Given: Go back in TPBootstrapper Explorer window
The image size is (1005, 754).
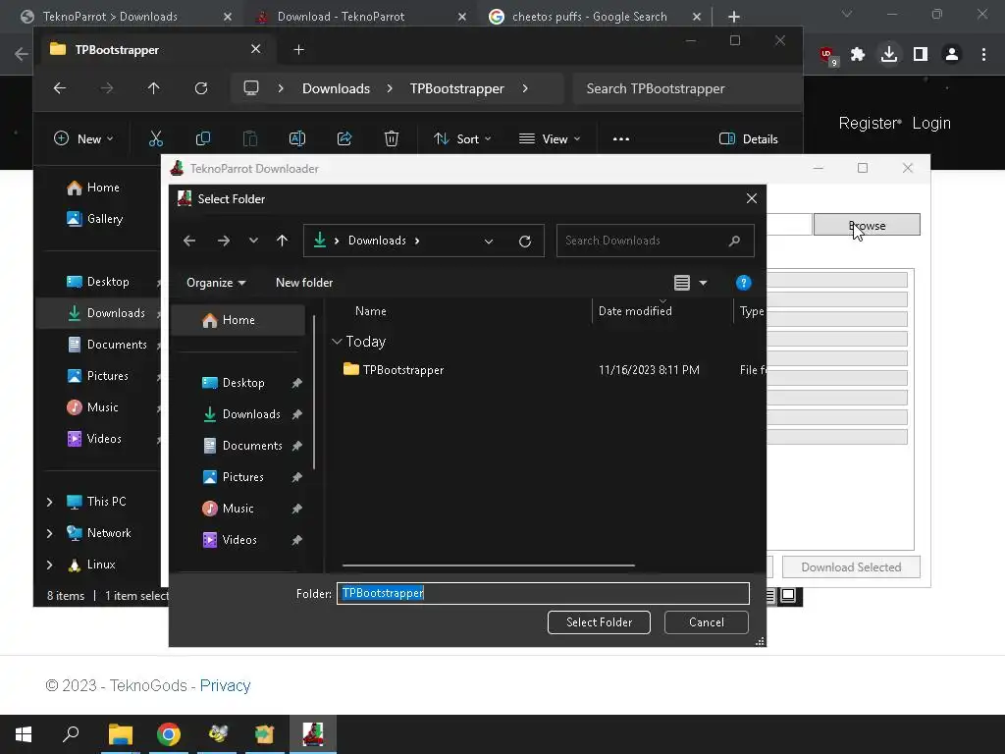Looking at the screenshot, I should [60, 88].
